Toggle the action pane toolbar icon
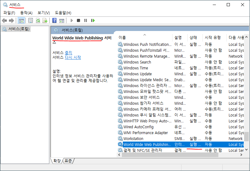 click(62, 21)
